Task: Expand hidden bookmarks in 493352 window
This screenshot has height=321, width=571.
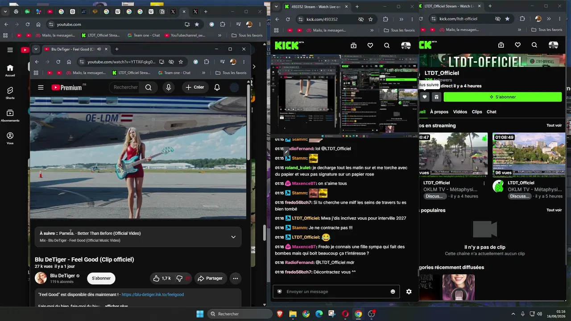Action: coord(372,30)
